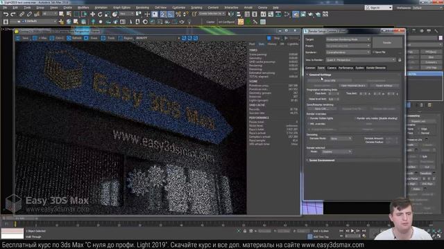Screen dimensions: 444x249
Task: Open the Modifiers menu
Action: pyautogui.click(x=83, y=8)
